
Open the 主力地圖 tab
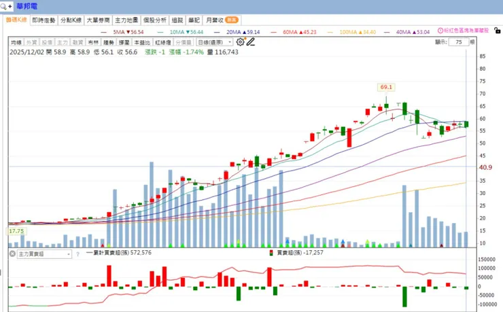(x=126, y=20)
